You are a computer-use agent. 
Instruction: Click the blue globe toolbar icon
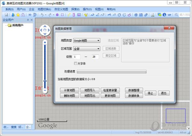coord(136,15)
